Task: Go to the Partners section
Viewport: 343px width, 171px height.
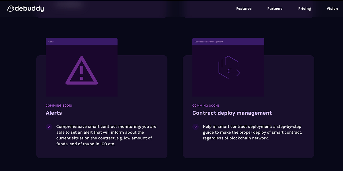Action: pos(275,9)
